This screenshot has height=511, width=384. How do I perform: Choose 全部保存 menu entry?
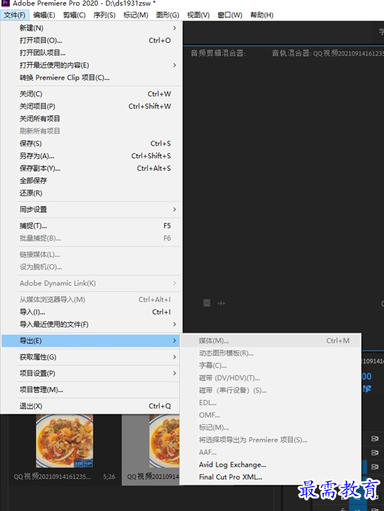[x=91, y=180]
